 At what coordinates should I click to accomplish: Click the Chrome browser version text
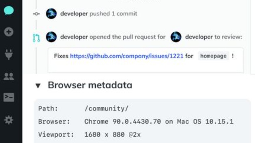click(x=159, y=122)
